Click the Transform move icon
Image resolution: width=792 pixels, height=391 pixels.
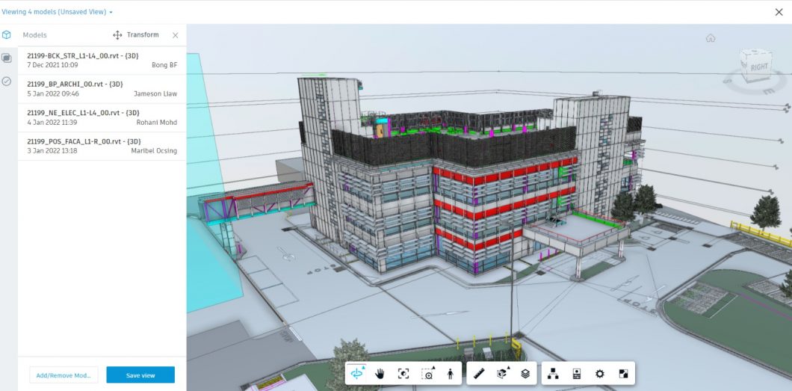pos(118,35)
